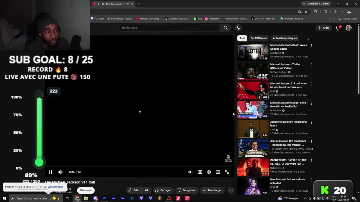Start voice search with the microphone icon
Viewport: 360px width, 202px height.
click(x=238, y=28)
